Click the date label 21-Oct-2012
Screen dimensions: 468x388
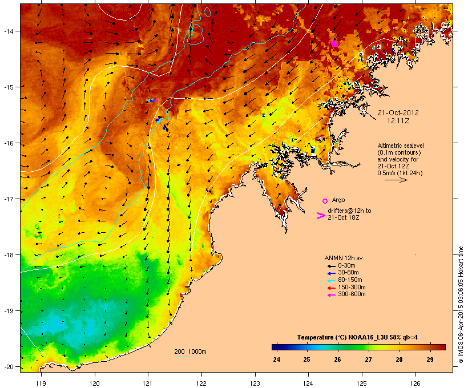pos(398,113)
